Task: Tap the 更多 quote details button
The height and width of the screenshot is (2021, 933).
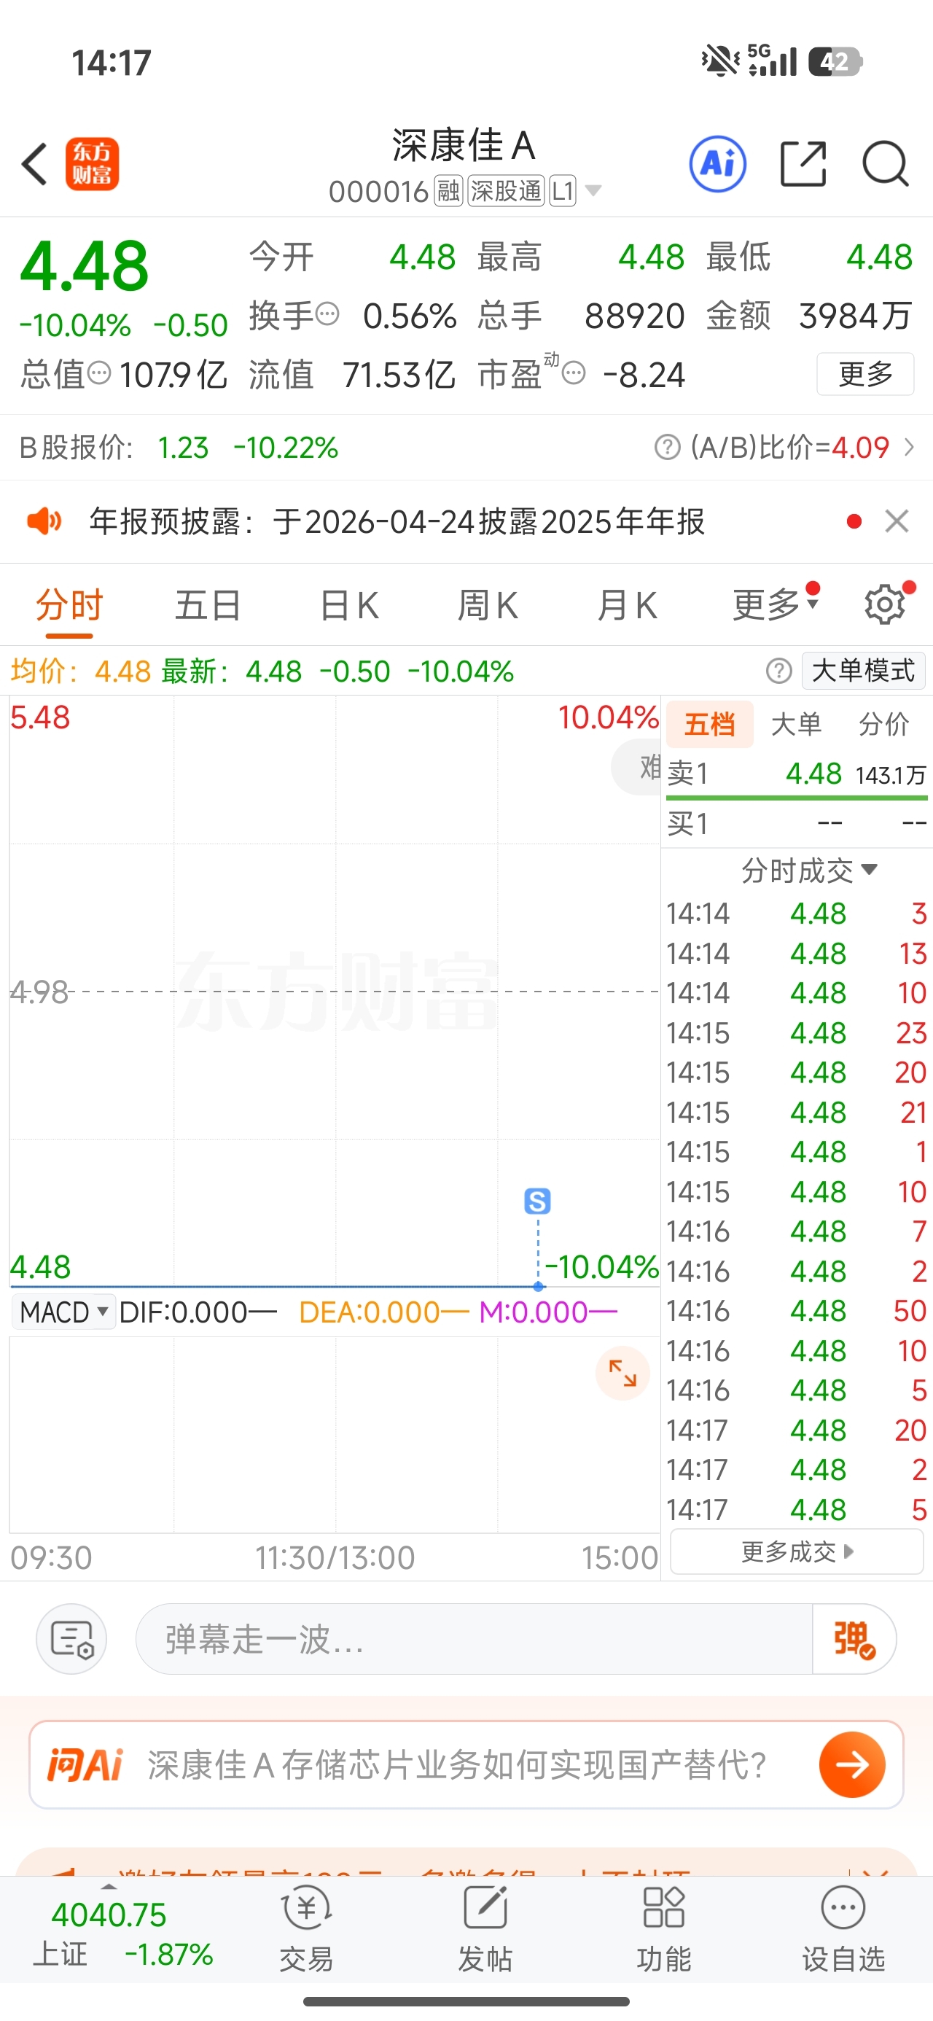Action: click(x=865, y=374)
